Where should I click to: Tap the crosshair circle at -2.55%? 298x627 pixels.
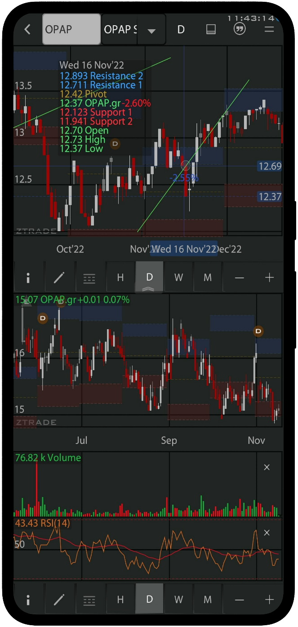coord(185,166)
